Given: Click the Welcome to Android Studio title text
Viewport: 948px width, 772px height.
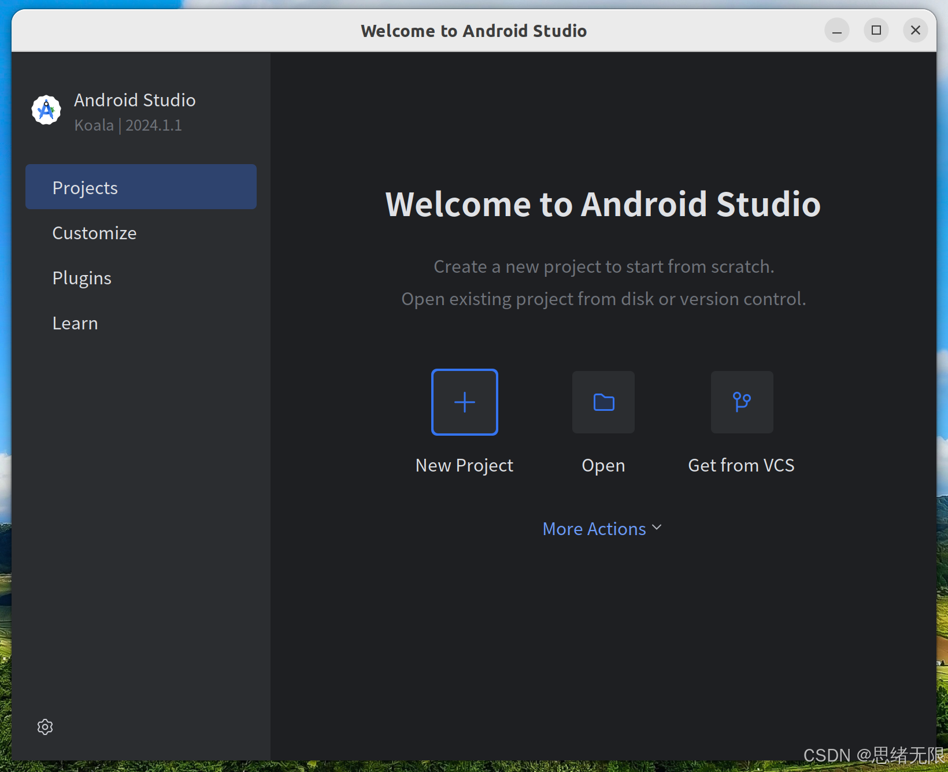Looking at the screenshot, I should [603, 204].
